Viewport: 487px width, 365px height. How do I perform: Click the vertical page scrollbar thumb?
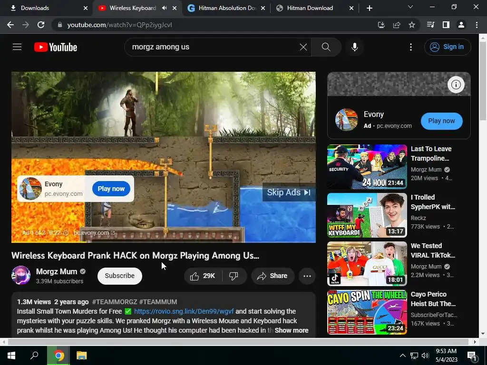[x=483, y=80]
